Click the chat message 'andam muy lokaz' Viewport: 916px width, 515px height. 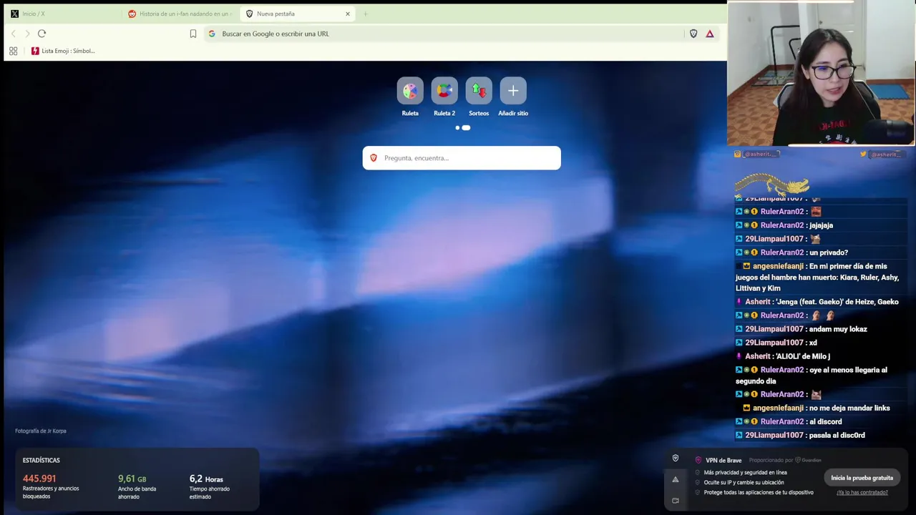(x=838, y=329)
